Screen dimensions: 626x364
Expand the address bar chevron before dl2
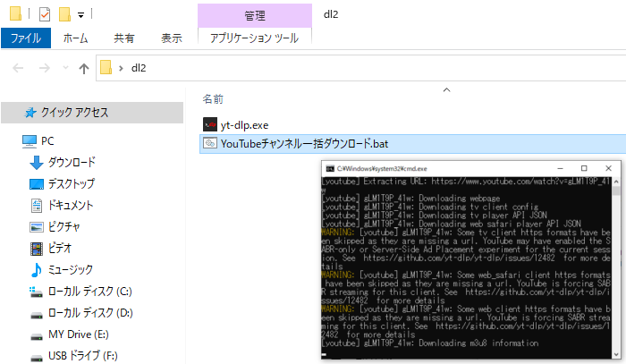tap(121, 68)
